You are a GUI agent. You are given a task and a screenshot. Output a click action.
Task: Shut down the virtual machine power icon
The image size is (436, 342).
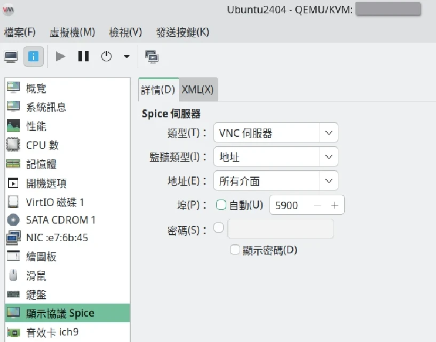click(x=106, y=57)
